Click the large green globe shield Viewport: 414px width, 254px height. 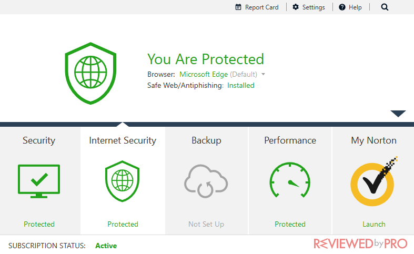click(90, 74)
